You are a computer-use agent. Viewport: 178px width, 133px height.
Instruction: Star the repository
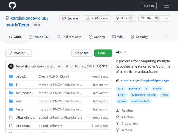click(151, 19)
